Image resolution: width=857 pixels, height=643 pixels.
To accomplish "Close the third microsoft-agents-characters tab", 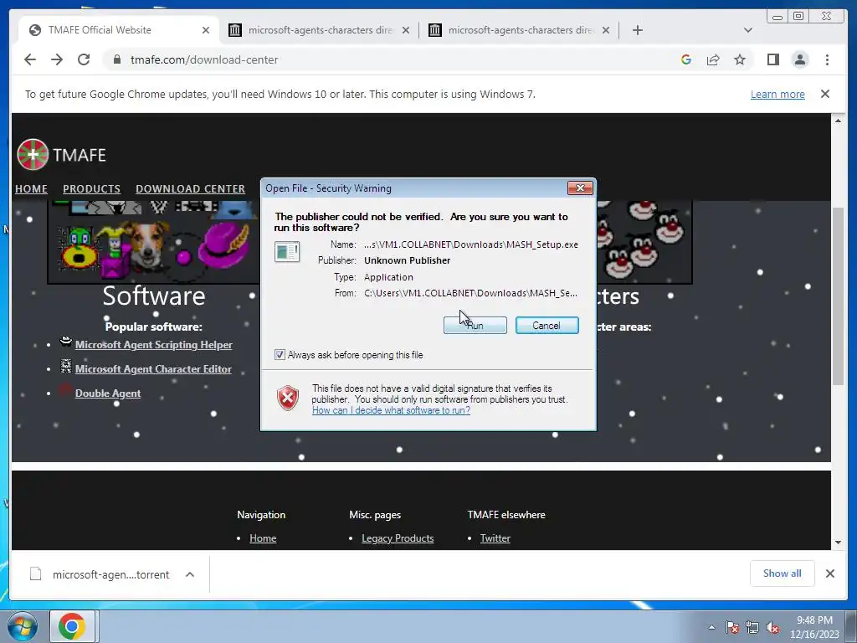I will click(606, 30).
